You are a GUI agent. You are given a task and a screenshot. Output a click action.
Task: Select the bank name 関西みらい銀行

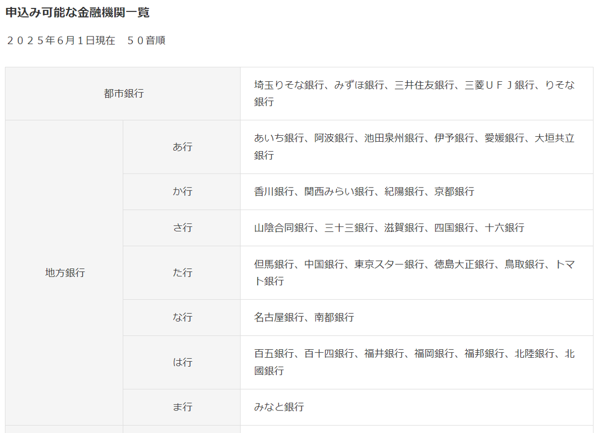pyautogui.click(x=339, y=192)
